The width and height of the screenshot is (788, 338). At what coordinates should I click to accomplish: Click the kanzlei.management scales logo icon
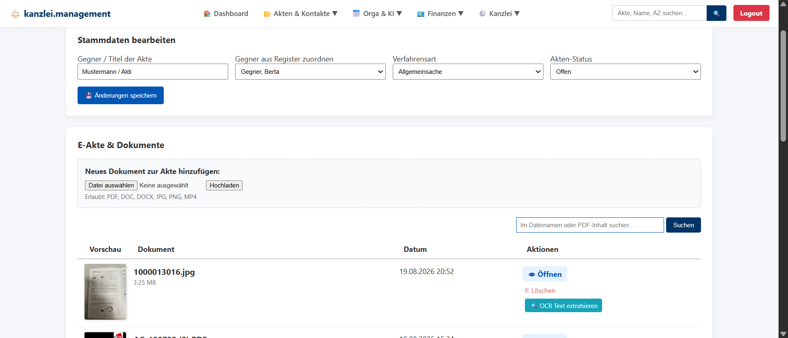pyautogui.click(x=15, y=14)
